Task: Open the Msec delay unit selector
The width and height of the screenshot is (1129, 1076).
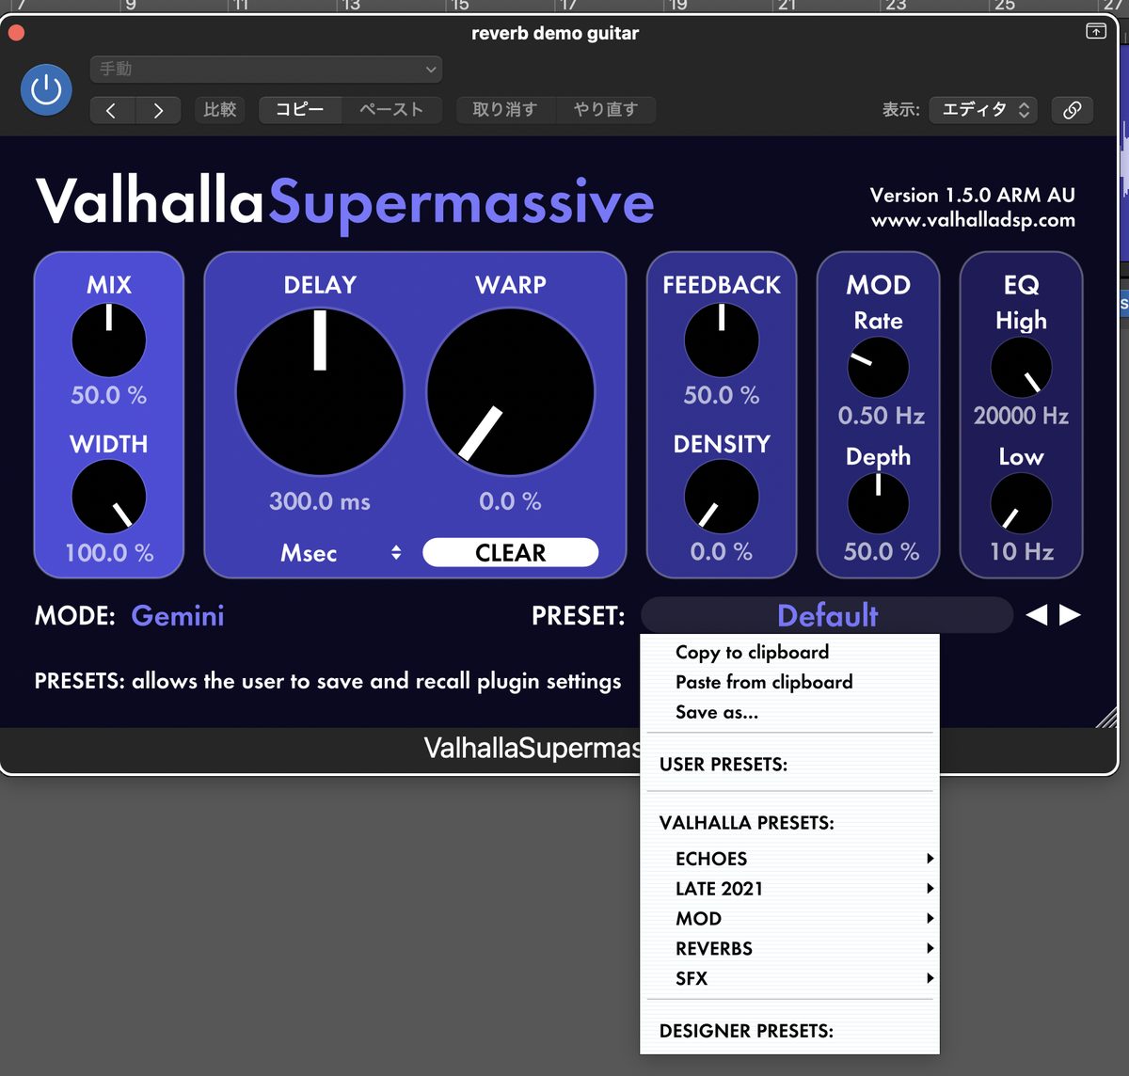Action: (x=341, y=553)
